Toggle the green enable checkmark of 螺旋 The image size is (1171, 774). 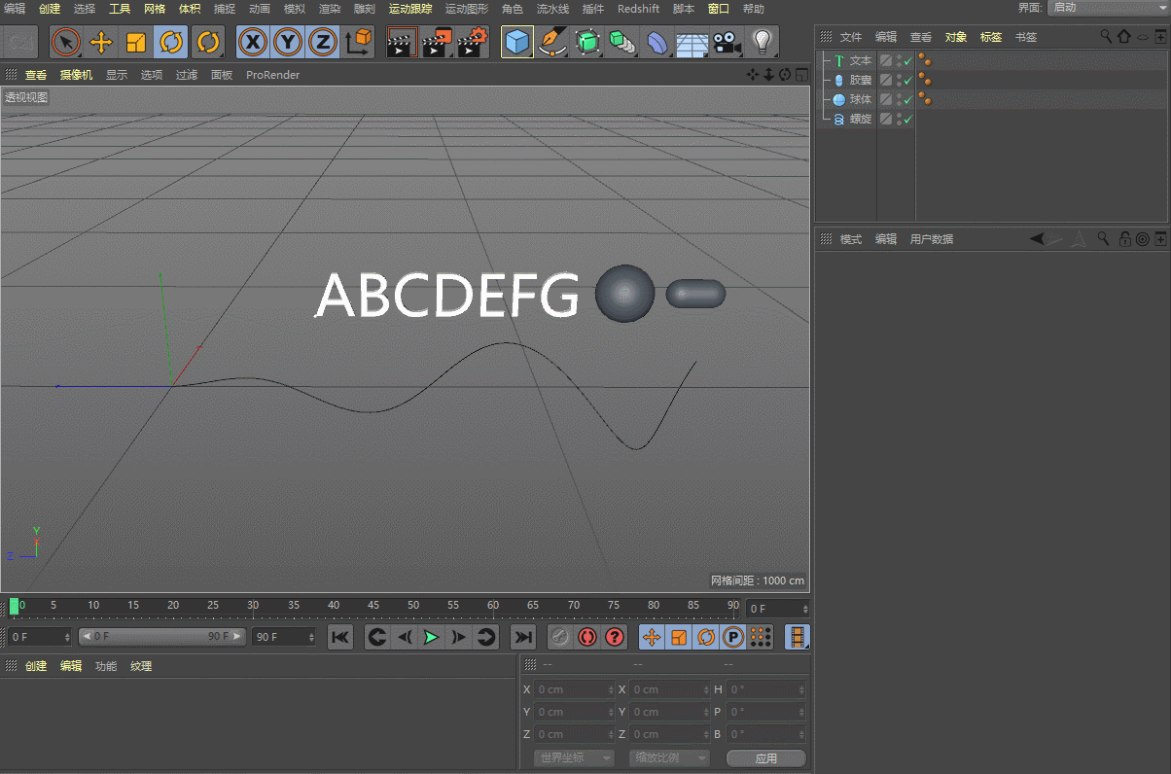[906, 118]
